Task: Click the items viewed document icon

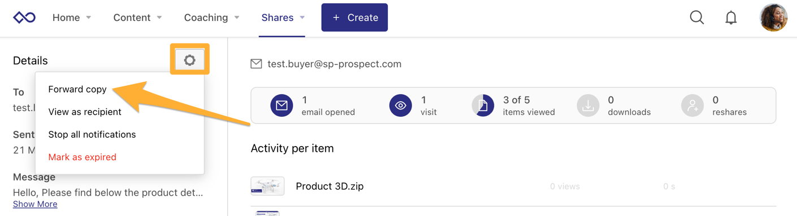Action: [483, 105]
